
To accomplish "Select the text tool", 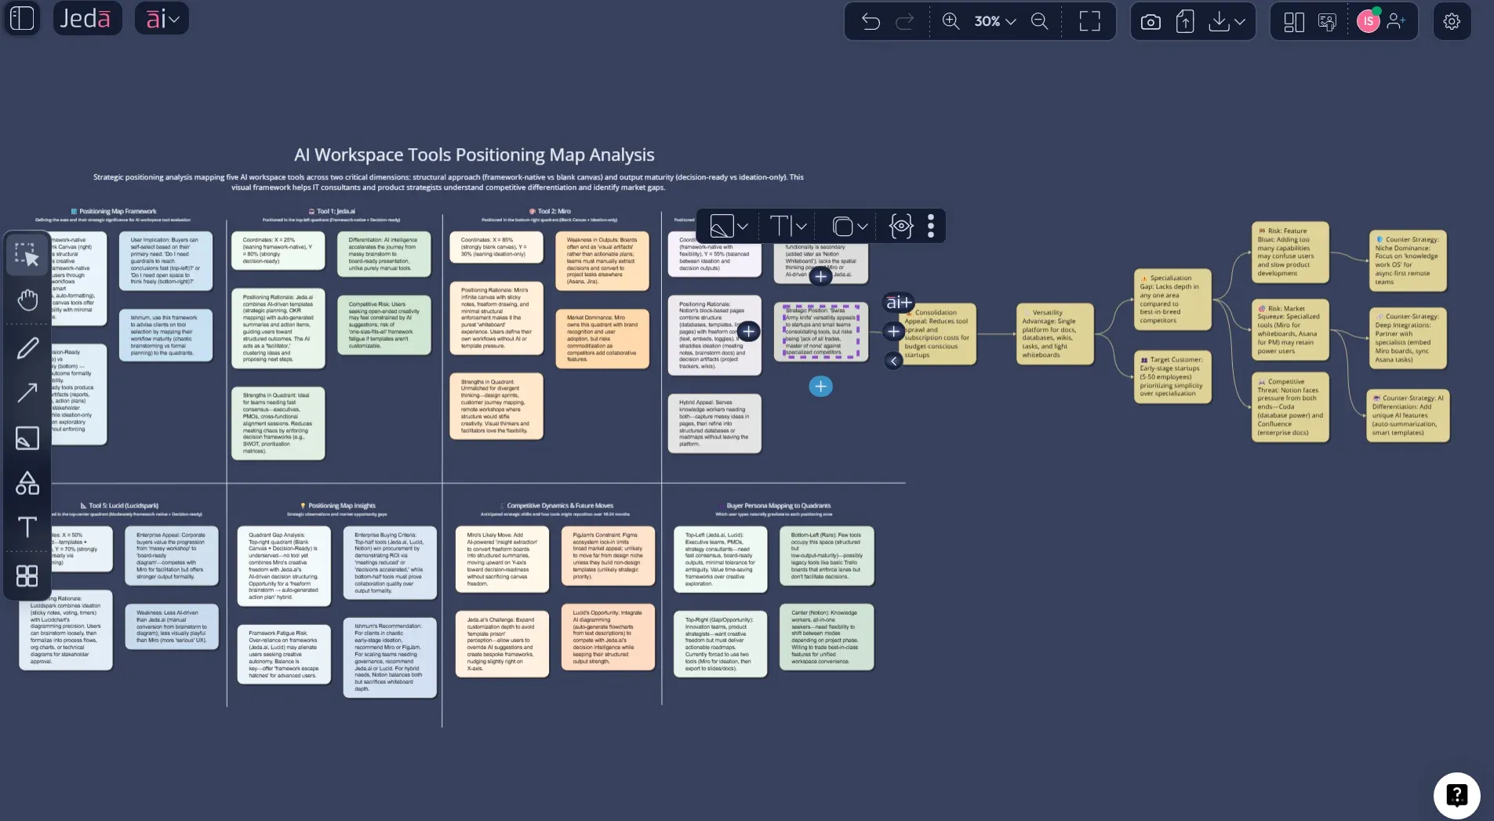I will point(27,527).
